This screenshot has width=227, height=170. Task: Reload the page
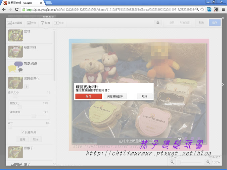[17, 9]
